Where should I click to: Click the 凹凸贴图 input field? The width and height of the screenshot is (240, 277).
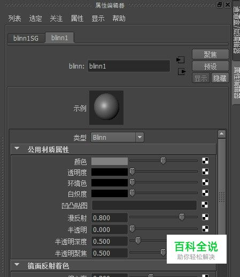tap(144, 205)
